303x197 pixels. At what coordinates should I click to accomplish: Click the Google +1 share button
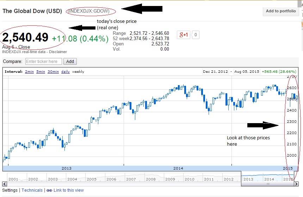(184, 35)
